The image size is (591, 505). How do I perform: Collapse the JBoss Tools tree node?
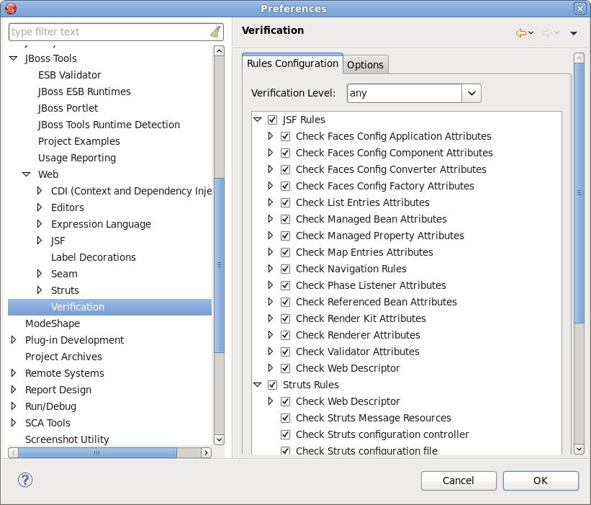click(x=14, y=58)
